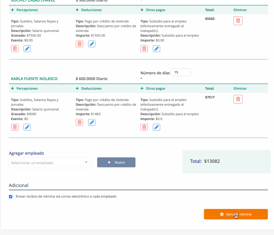274x235 pixels.
Task: Add a deduction for Karla Fuente Nolasco
Action: [x=89, y=89]
